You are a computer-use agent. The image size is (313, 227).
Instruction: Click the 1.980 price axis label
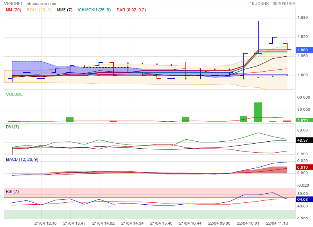pos(302,18)
